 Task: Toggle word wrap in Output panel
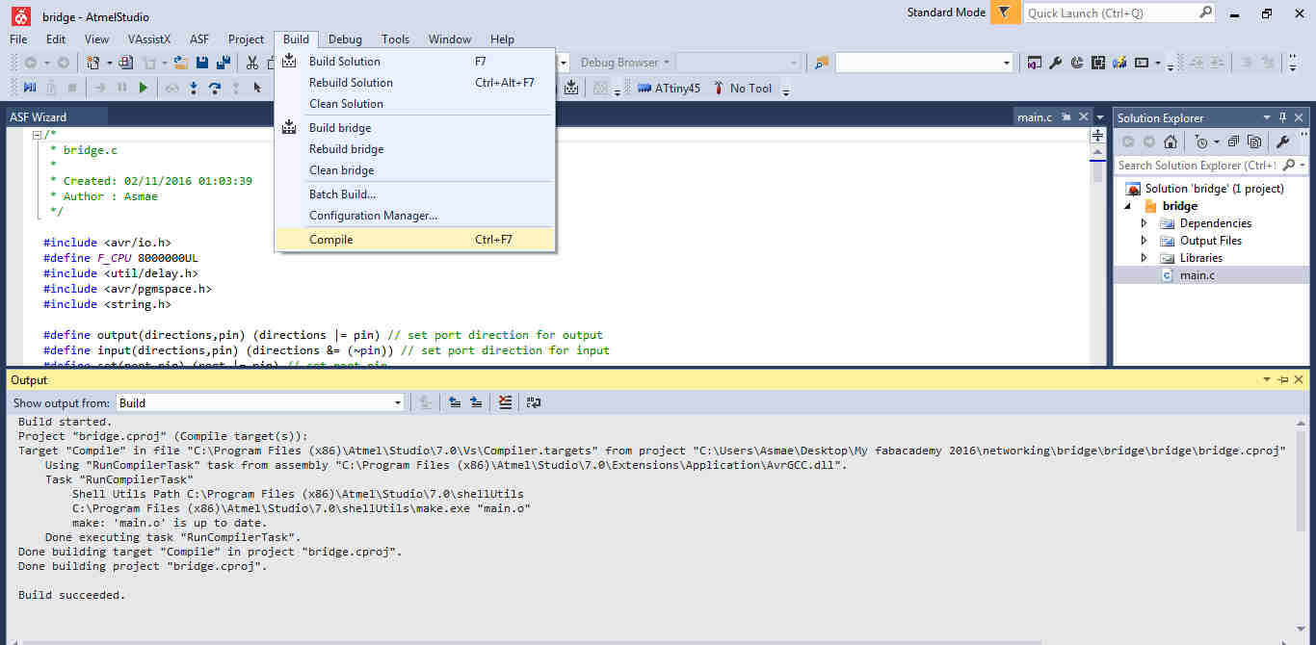[x=533, y=403]
